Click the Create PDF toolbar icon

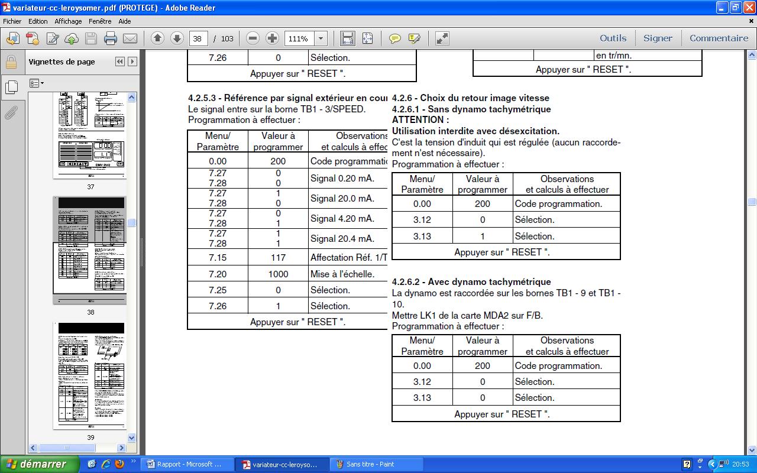33,39
